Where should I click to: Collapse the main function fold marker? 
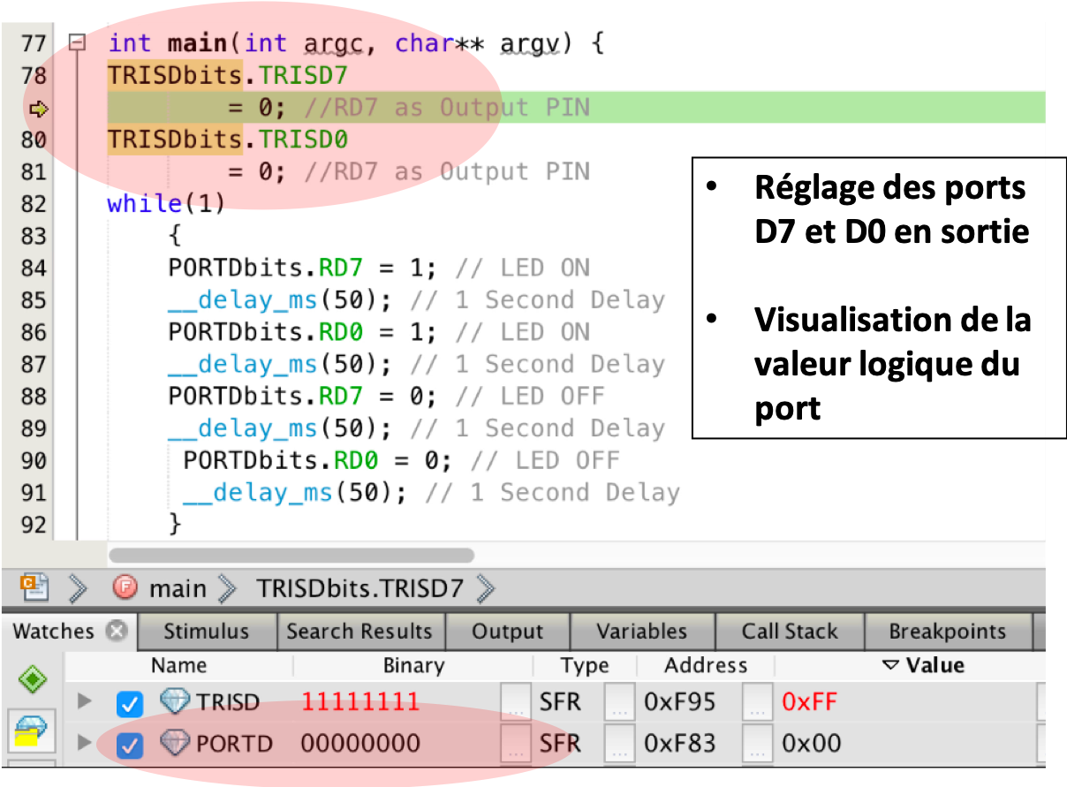pos(78,42)
